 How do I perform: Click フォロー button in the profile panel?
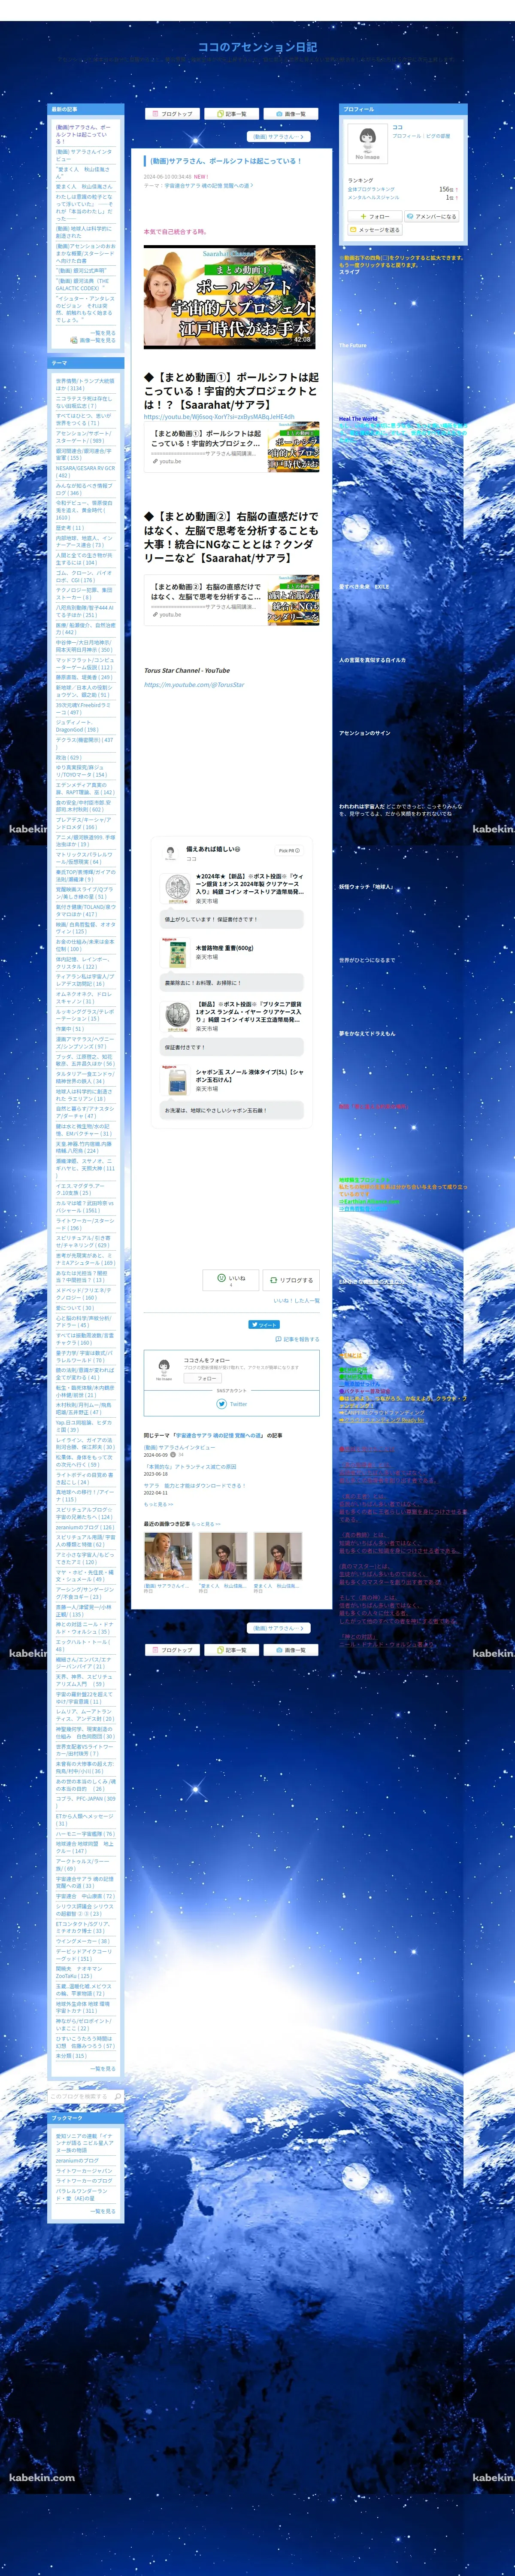375,216
